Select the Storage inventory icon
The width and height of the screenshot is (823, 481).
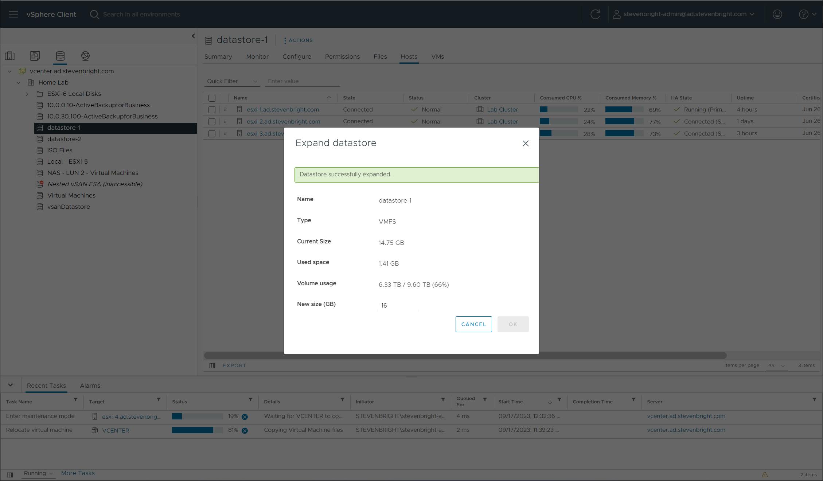60,56
